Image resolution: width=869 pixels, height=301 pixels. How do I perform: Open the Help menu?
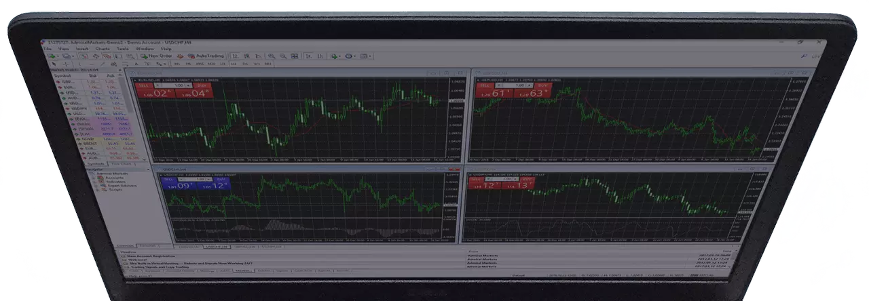[166, 49]
